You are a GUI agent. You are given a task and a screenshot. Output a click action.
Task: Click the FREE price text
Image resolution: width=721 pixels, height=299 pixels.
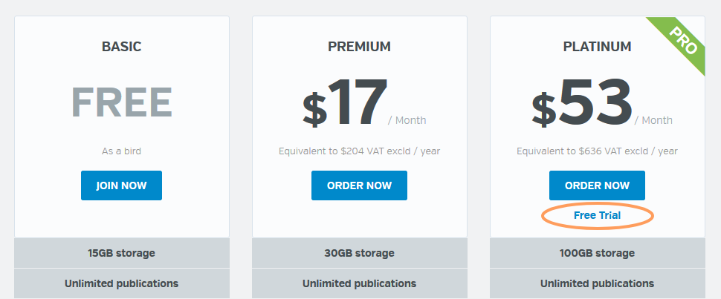click(x=121, y=103)
